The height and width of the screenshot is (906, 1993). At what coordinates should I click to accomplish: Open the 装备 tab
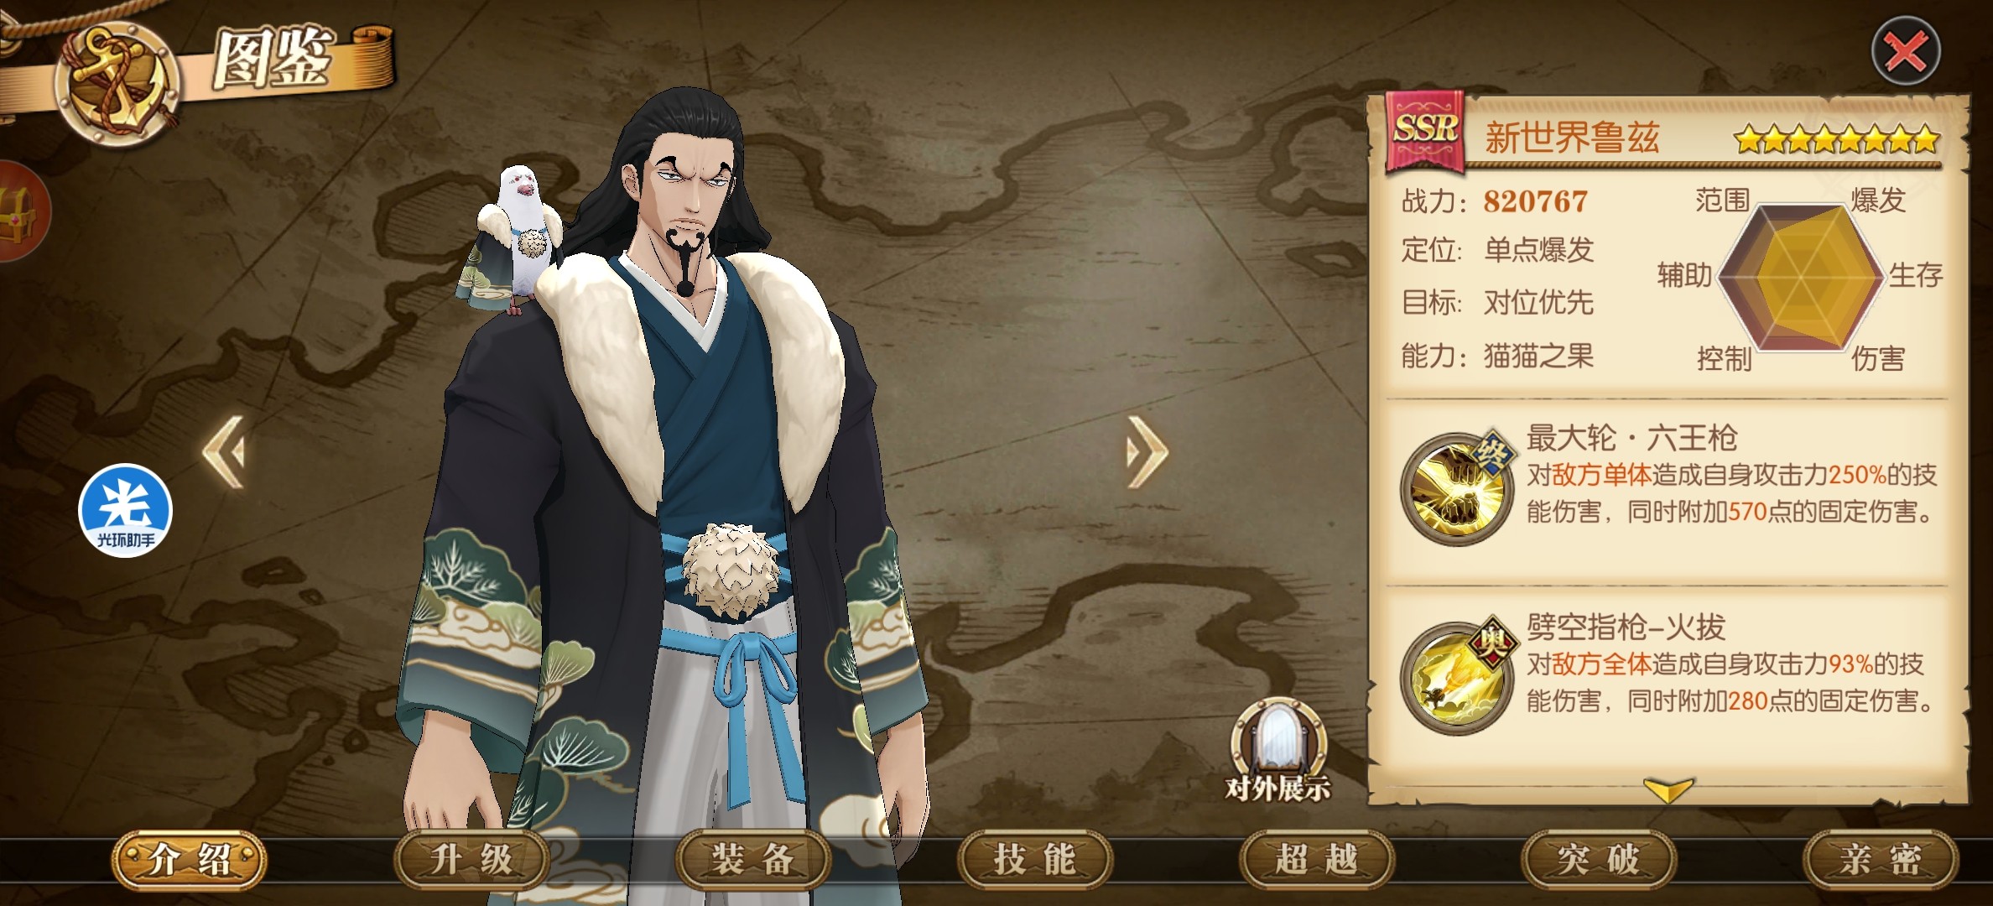753,860
